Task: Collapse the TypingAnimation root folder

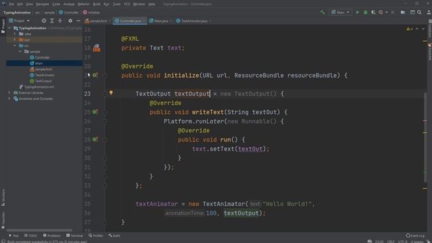Action: pyautogui.click(x=9, y=28)
